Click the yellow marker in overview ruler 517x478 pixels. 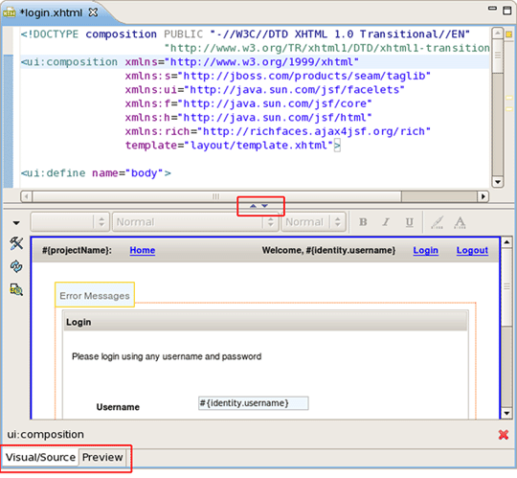click(509, 34)
